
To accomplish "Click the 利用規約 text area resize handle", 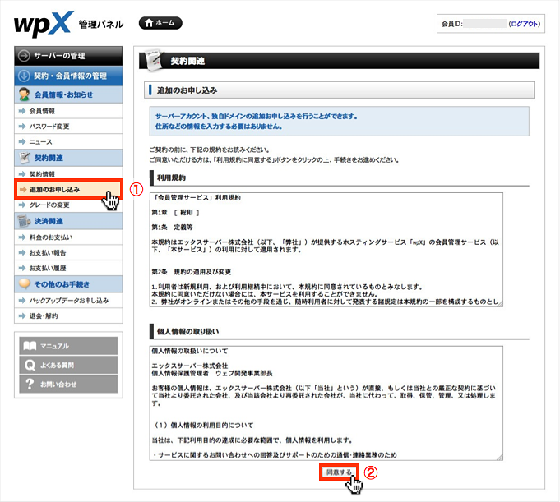I will click(500, 304).
